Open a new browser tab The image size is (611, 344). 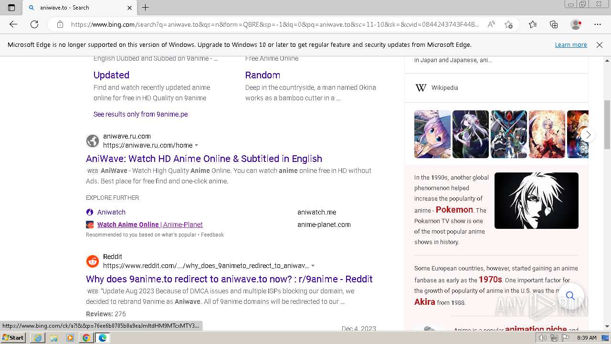146,8
